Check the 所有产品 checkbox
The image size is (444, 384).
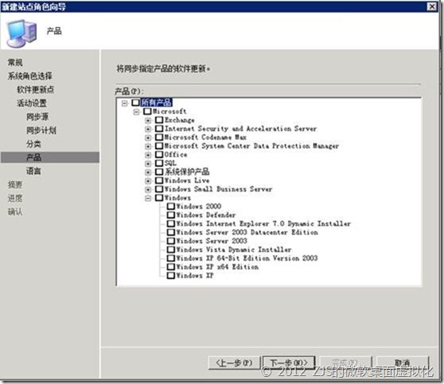pyautogui.click(x=135, y=103)
